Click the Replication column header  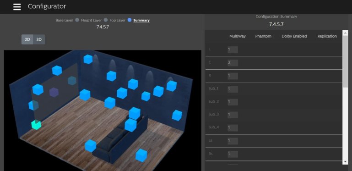coord(327,36)
